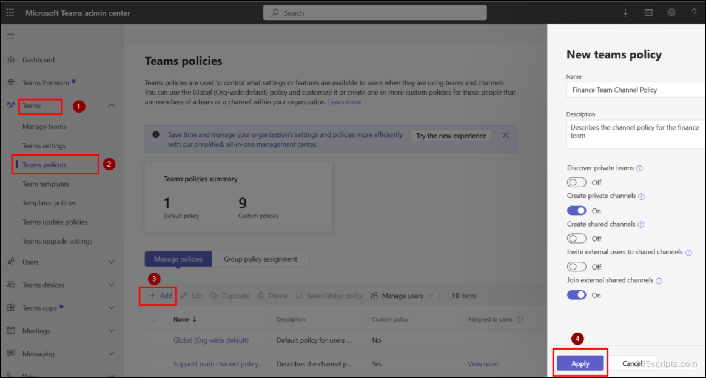This screenshot has height=378, width=706.
Task: Expand the Messaging chevron
Action: point(111,353)
